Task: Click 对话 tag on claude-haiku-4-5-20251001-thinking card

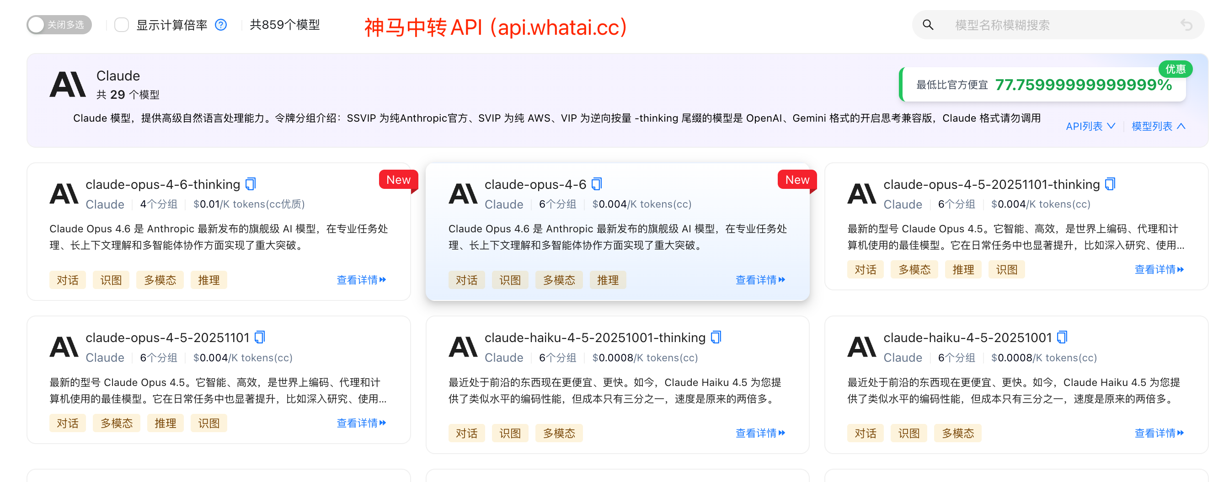Action: coord(466,433)
